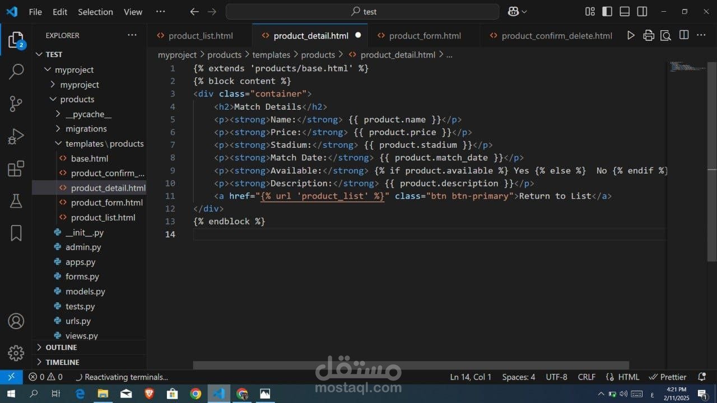Open the Copilot chat icon
This screenshot has width=717, height=403.
tap(513, 12)
